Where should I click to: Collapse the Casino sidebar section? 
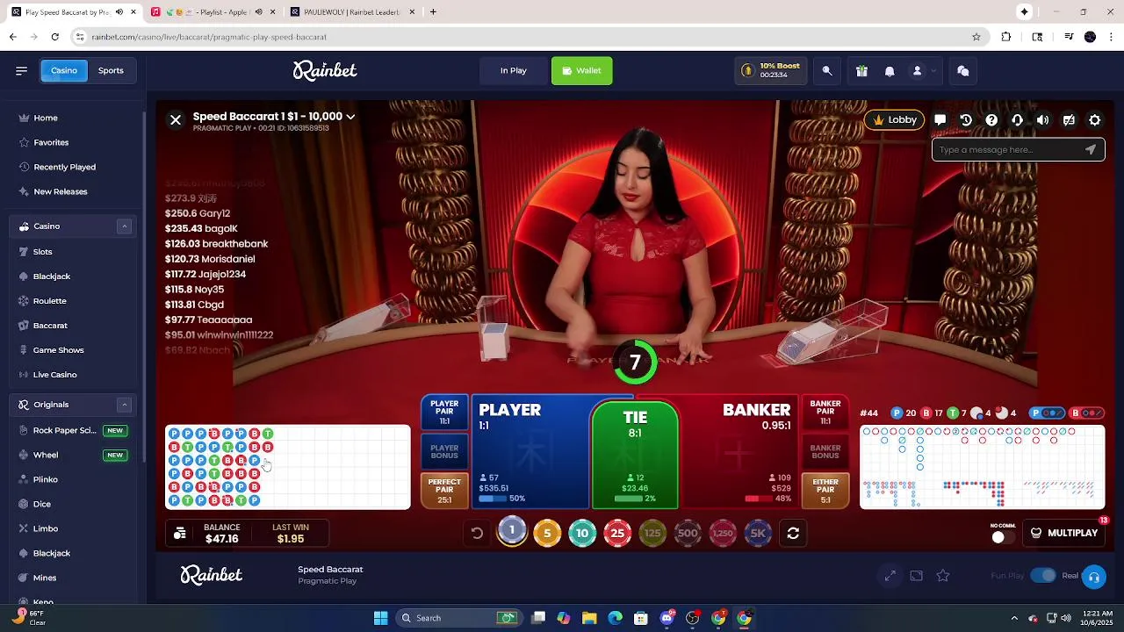pyautogui.click(x=125, y=226)
